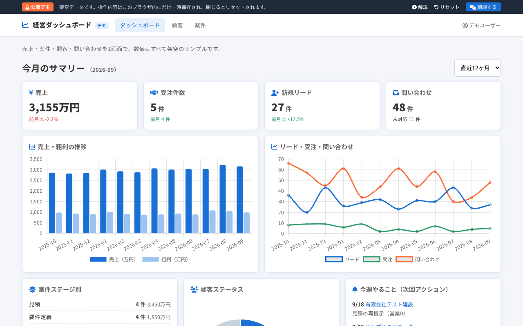
Task: Toggle 売上（万円） legend swatch
Action: pyautogui.click(x=98, y=259)
